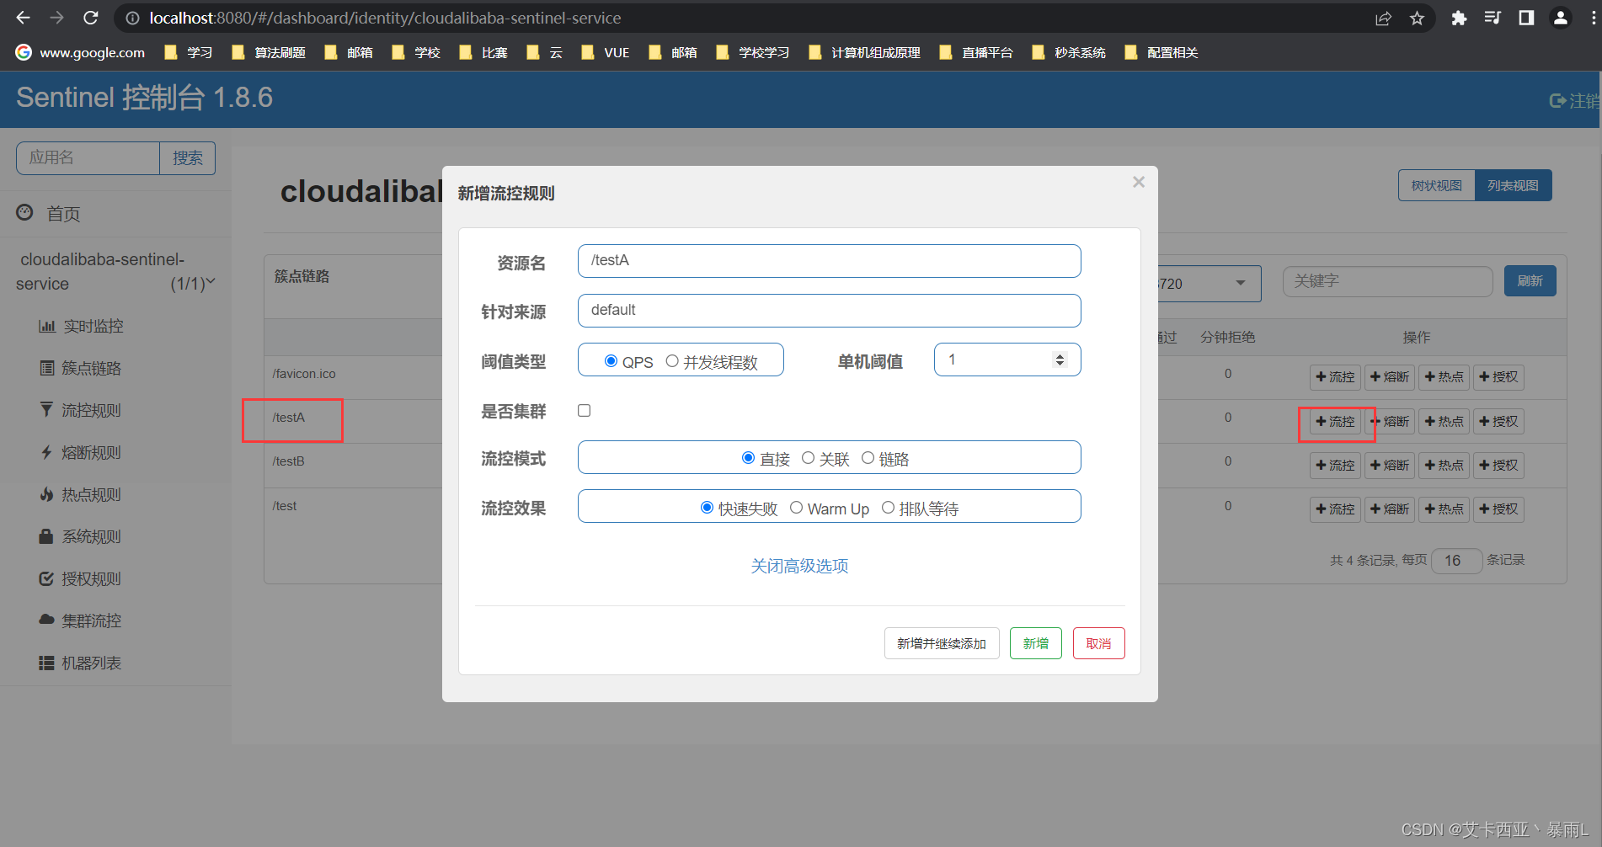Open the browser extensions puzzle icon
The width and height of the screenshot is (1602, 847).
point(1459,19)
